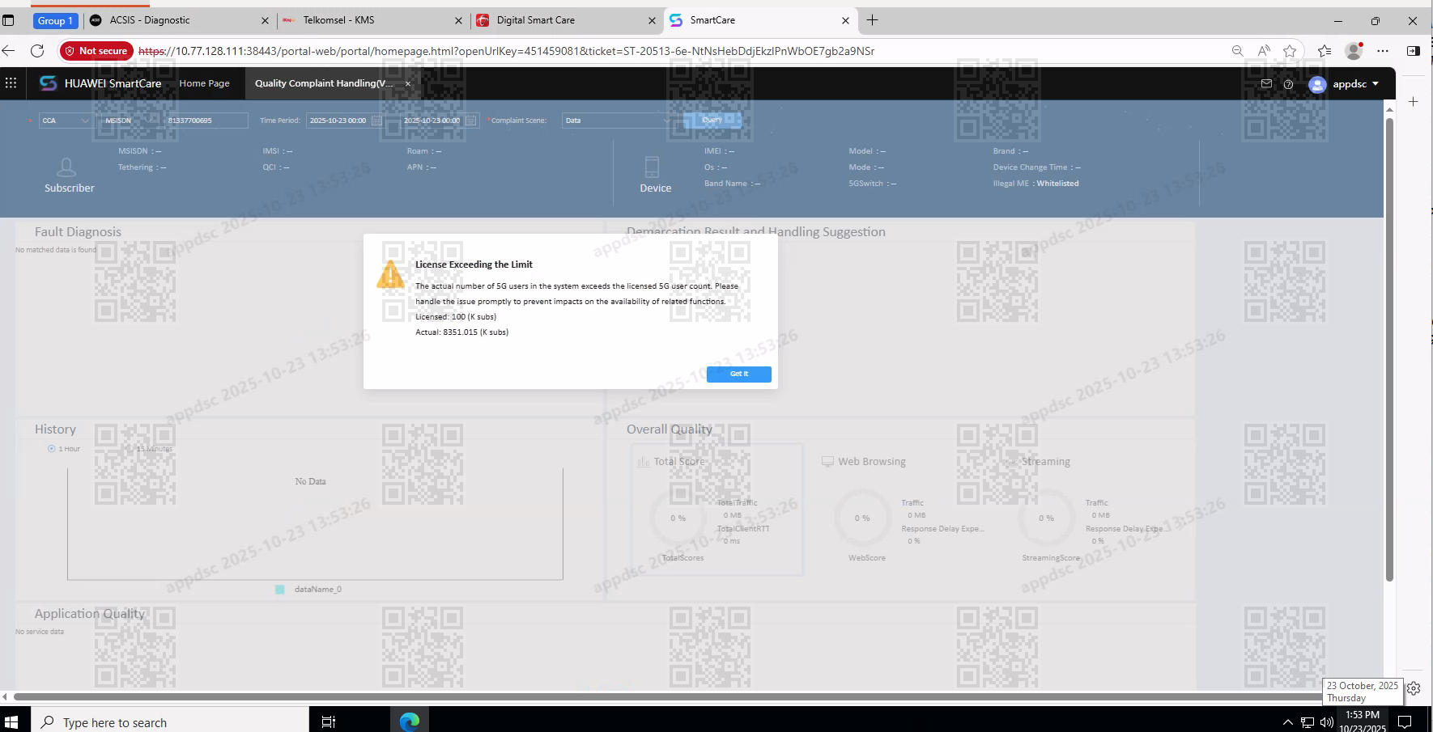
Task: Switch to the Telkomsel - KMS browser tab
Action: (x=372, y=20)
